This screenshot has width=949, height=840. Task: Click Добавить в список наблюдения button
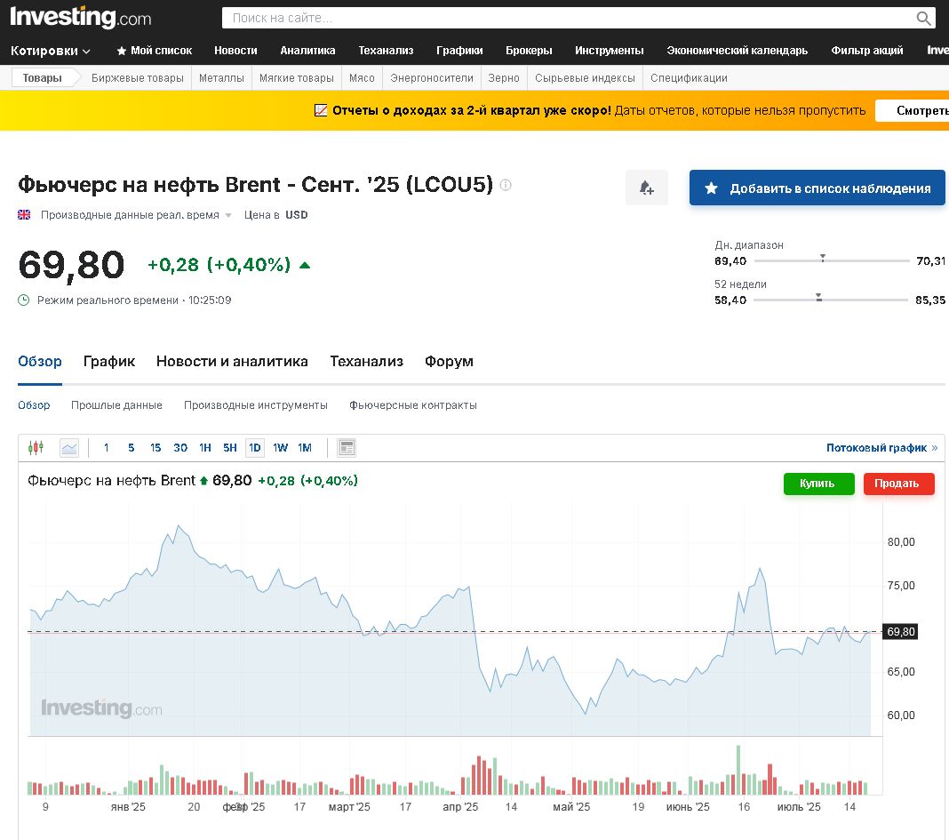(817, 188)
